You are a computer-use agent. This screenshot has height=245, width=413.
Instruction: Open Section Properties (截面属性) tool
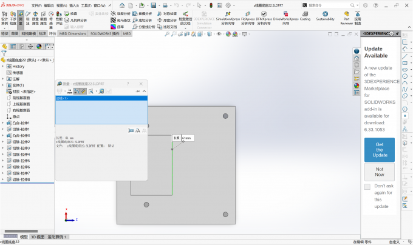pyautogui.click(x=43, y=18)
